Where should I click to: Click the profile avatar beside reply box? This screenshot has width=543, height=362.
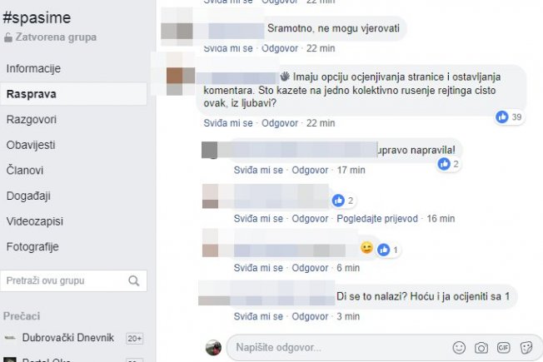[213, 347]
